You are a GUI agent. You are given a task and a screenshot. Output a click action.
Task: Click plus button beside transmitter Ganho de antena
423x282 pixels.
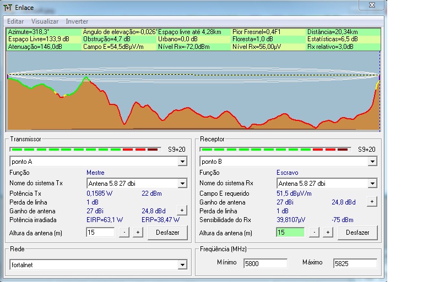click(181, 211)
